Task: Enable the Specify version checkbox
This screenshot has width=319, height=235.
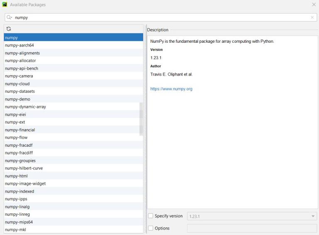Action: tap(150, 216)
